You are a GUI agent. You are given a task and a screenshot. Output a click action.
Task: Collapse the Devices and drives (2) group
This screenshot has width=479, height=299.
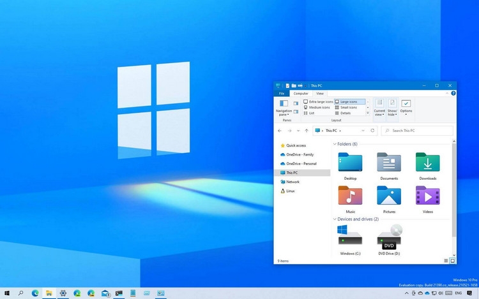click(x=335, y=219)
